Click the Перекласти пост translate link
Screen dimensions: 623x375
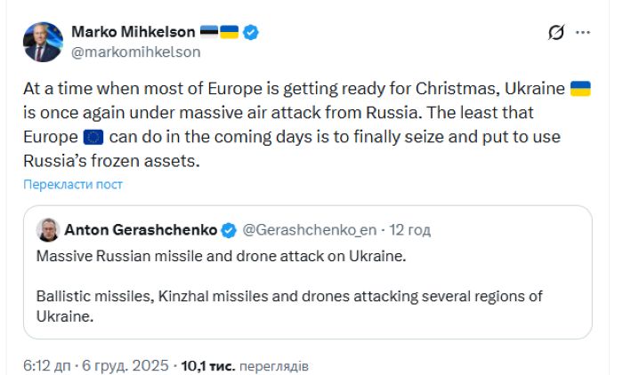[73, 185]
